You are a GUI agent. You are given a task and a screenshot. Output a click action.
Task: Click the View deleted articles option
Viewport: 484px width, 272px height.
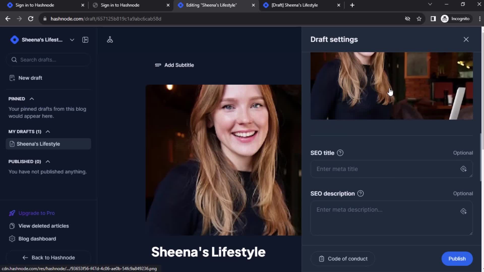coord(44,226)
